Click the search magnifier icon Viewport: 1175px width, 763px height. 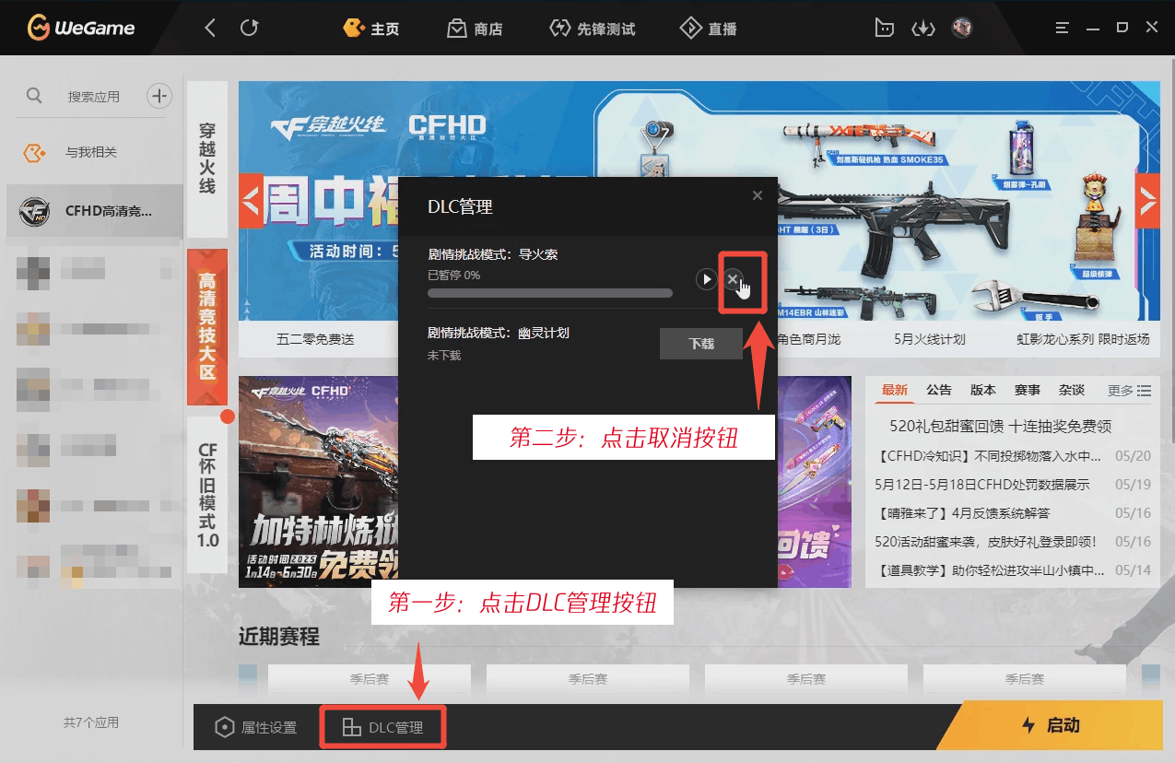click(34, 96)
